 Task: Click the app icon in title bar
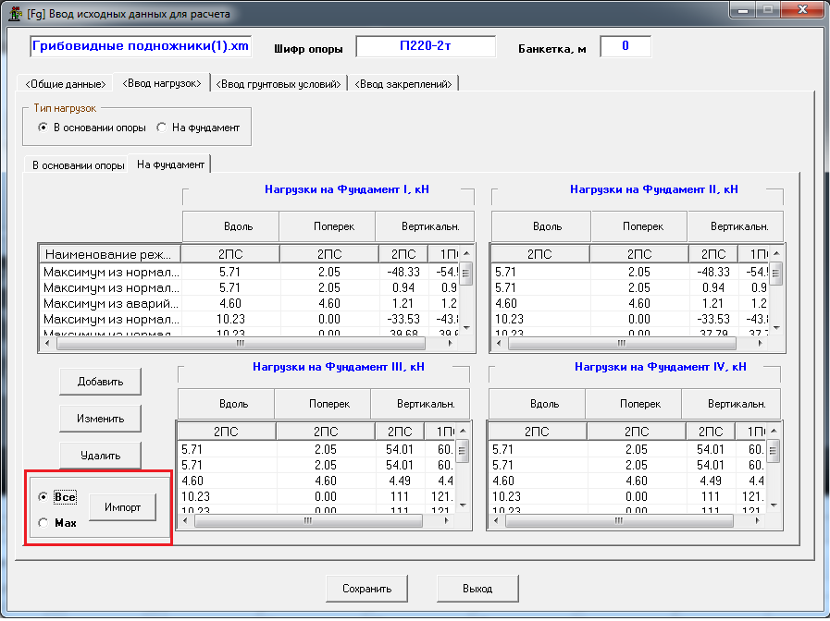click(15, 14)
